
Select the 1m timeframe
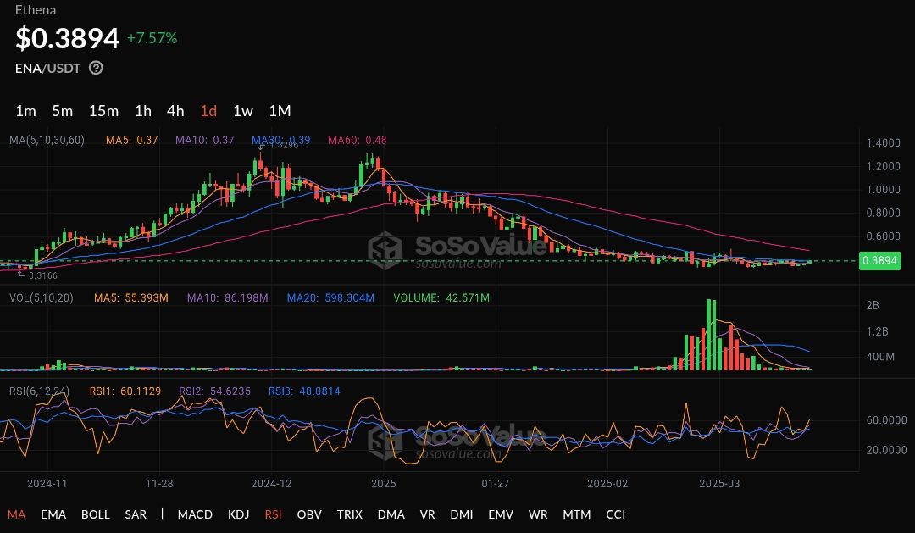(25, 111)
